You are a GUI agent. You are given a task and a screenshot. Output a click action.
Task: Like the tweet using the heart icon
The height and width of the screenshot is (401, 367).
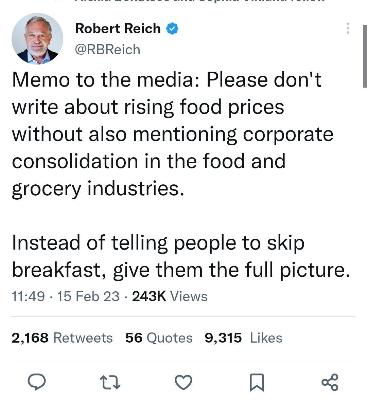(183, 383)
